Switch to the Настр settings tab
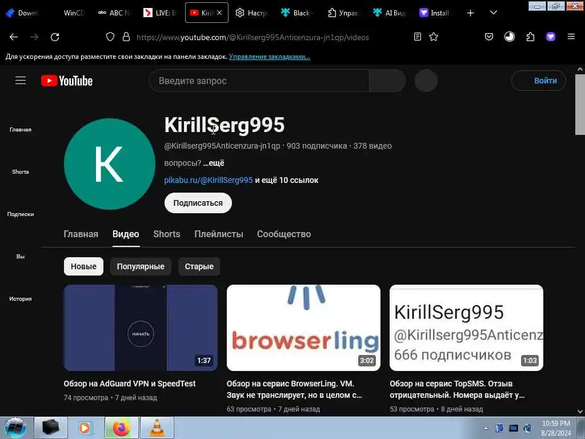 point(252,13)
